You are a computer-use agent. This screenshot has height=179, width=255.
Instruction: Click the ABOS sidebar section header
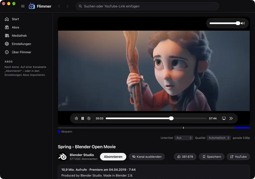tap(9, 62)
